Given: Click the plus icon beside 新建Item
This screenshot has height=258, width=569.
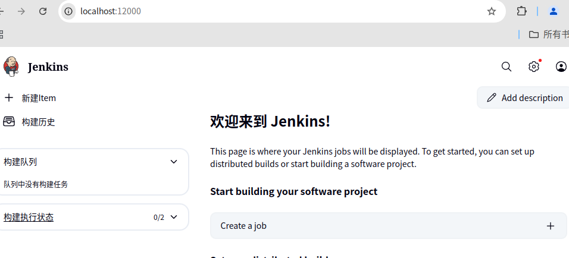Looking at the screenshot, I should pos(9,97).
